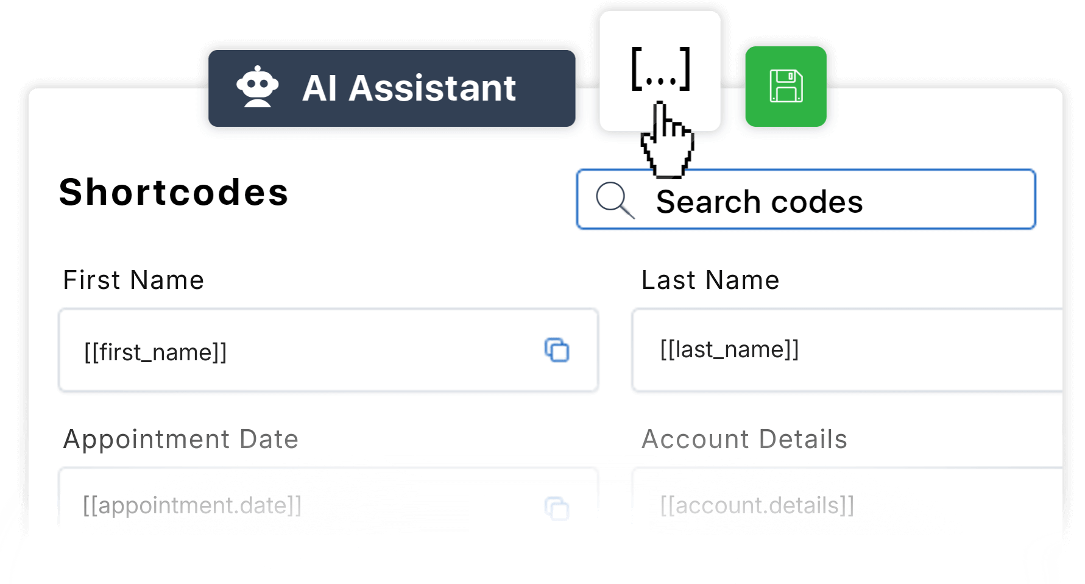Viewport: 1085px width, 584px height.
Task: Copy the [[appointment.date]] shortcode
Action: pos(557,508)
